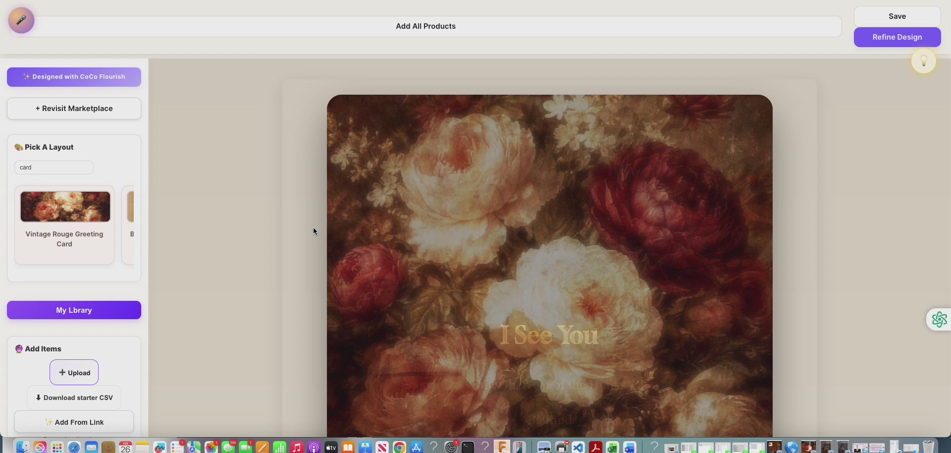Image resolution: width=951 pixels, height=453 pixels.
Task: Click the Add All Products bar
Action: tap(425, 26)
